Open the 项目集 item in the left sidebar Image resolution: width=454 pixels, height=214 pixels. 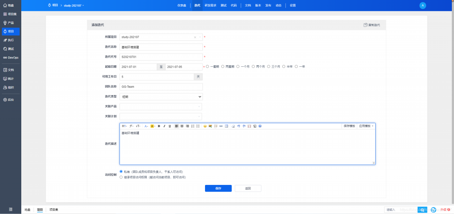[x=10, y=14]
